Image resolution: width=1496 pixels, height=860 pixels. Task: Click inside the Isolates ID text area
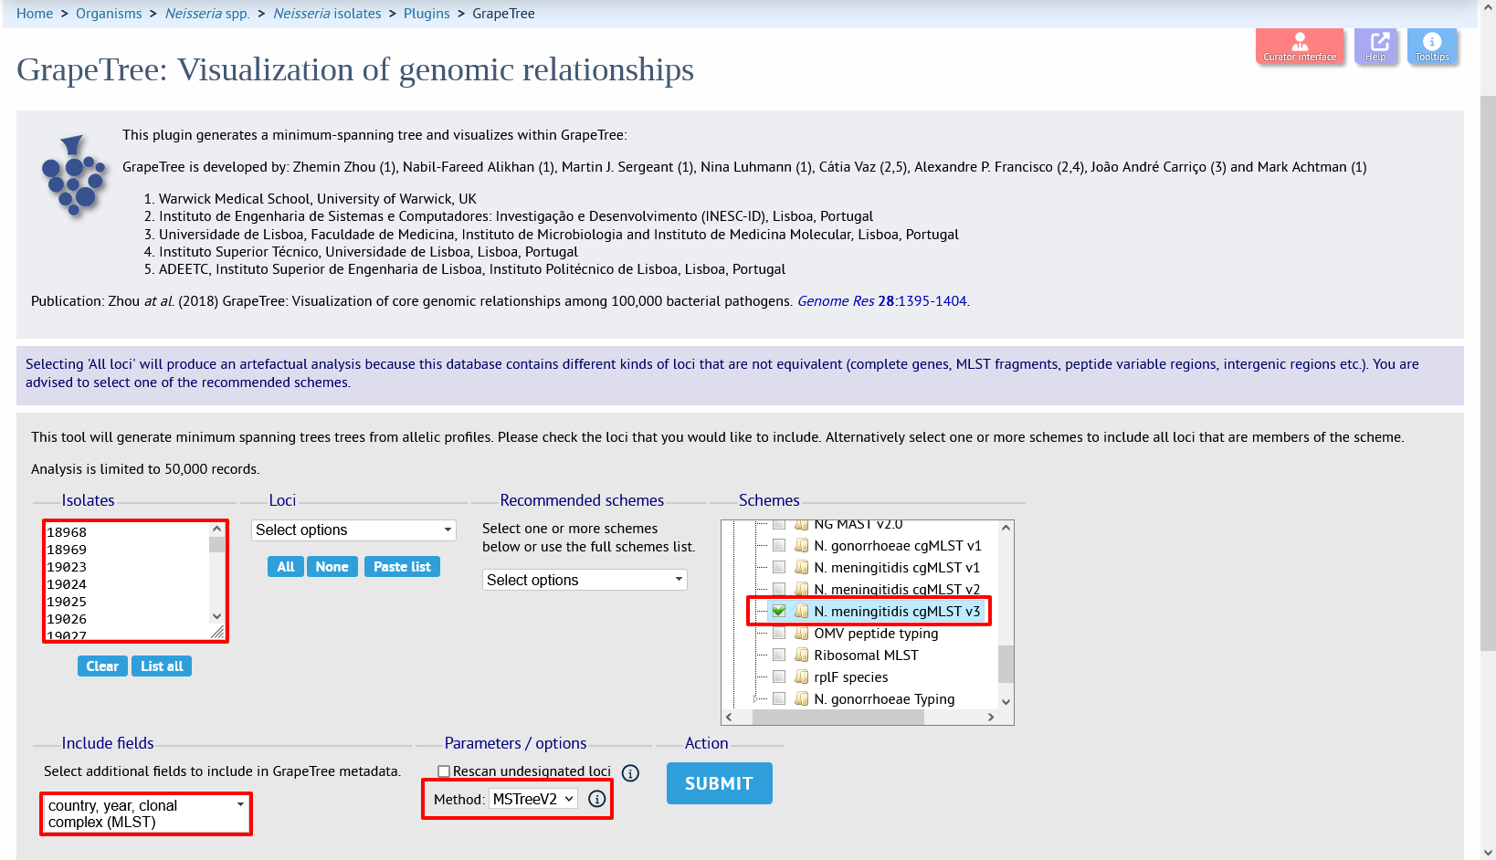(127, 581)
